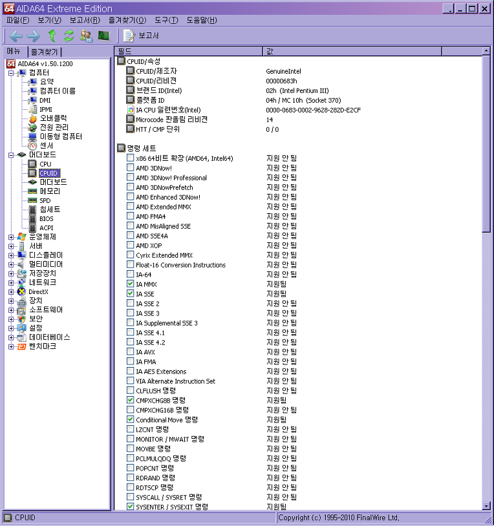Open the users manager toolbar icon
Screen dimensions: 494x526
[86, 36]
